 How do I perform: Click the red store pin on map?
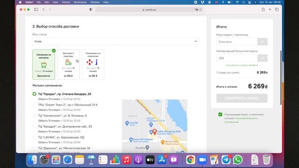(155, 132)
